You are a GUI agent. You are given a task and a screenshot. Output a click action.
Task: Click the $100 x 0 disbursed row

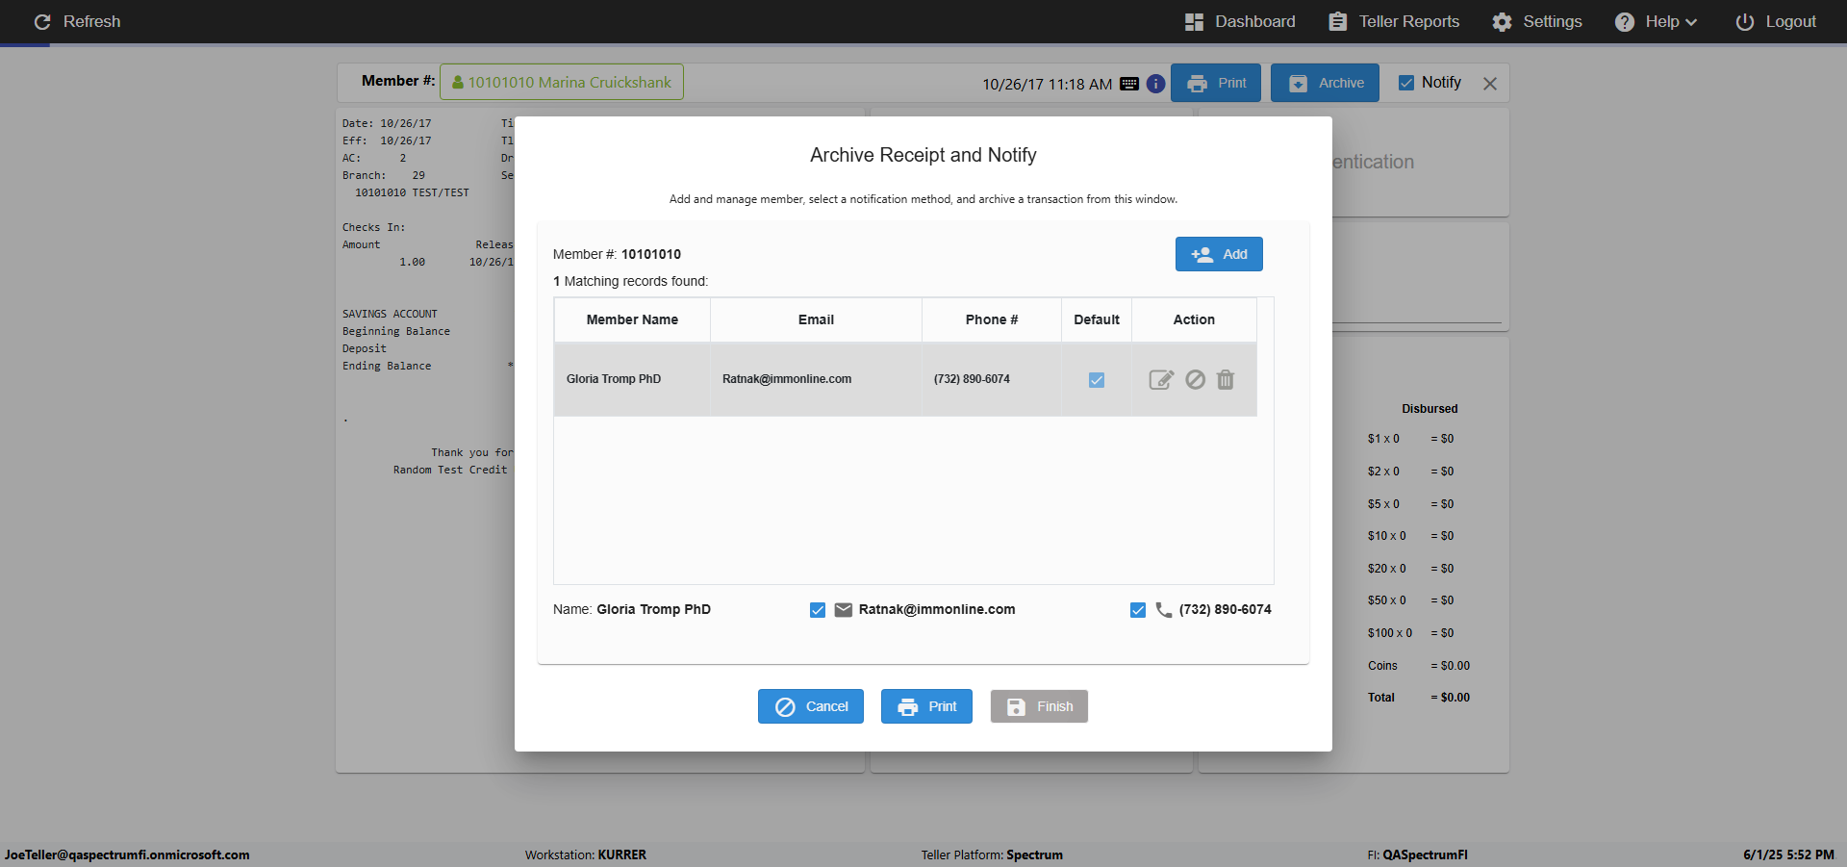tap(1411, 633)
